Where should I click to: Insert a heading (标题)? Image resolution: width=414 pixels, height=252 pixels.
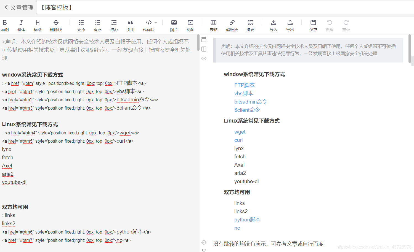(x=38, y=26)
